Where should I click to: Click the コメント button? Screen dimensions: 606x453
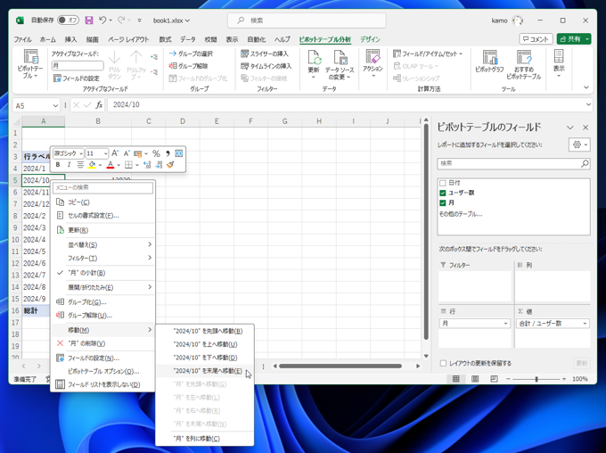coord(536,39)
